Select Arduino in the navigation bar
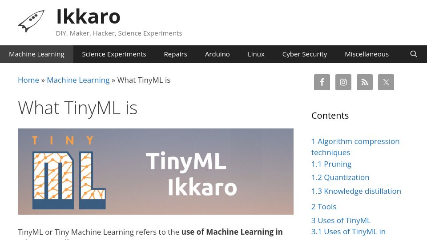 coord(218,54)
